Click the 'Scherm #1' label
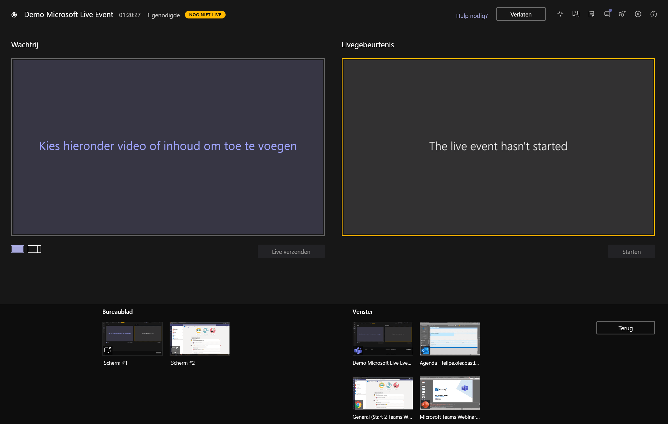The image size is (668, 424). pyautogui.click(x=115, y=363)
